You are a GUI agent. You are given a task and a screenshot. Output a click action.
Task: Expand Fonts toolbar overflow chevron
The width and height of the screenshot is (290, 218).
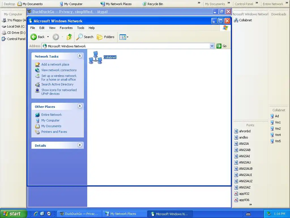[x=251, y=205]
